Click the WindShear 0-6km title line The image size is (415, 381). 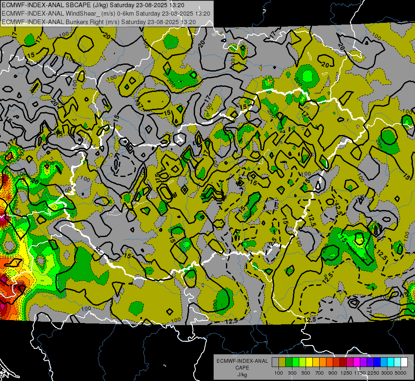coord(106,14)
